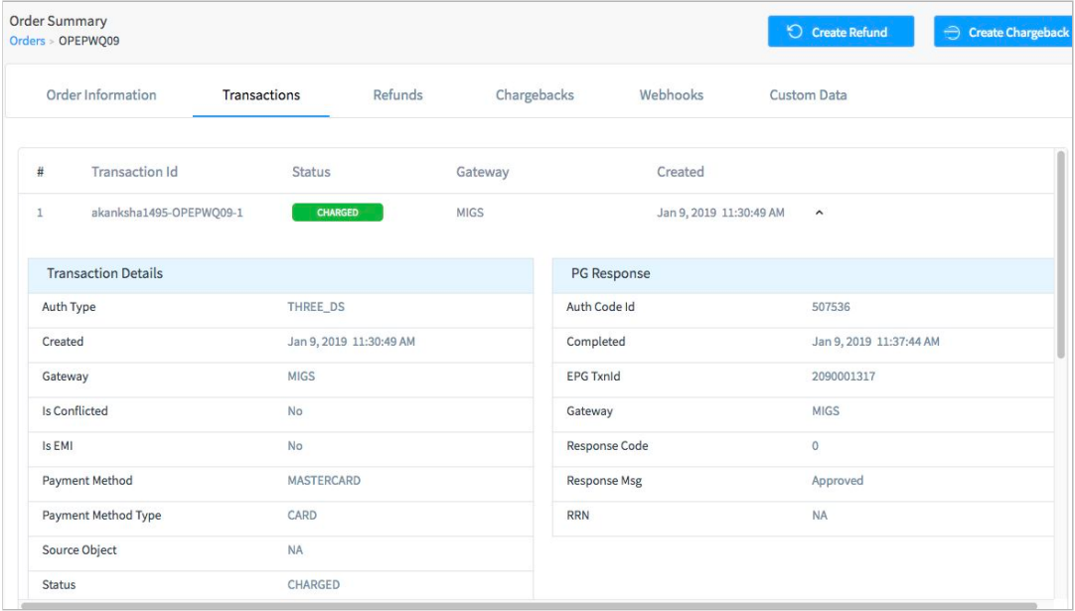Click the Is Conflicted value No

click(x=295, y=411)
